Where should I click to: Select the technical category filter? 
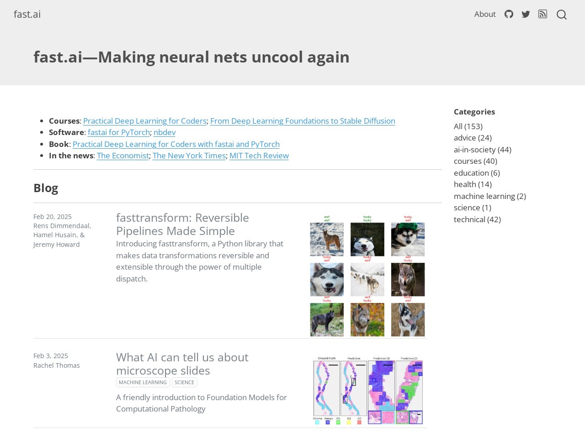[x=477, y=219]
